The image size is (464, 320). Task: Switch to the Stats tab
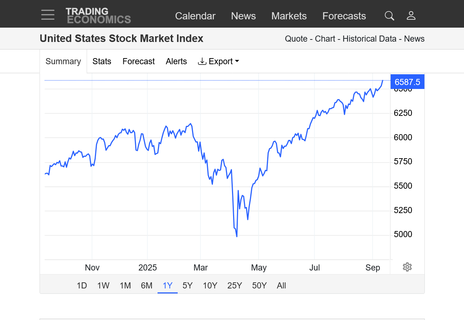tap(102, 61)
